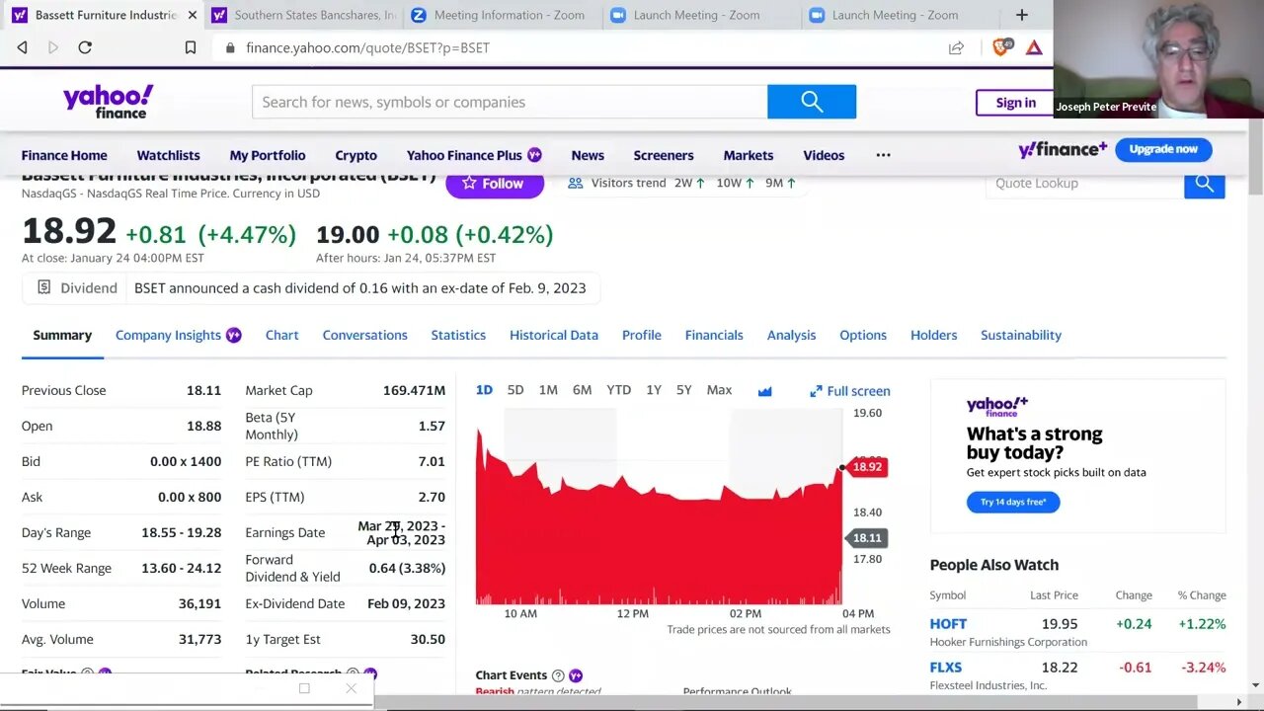
Task: Open Watchlists menu item
Action: (168, 155)
